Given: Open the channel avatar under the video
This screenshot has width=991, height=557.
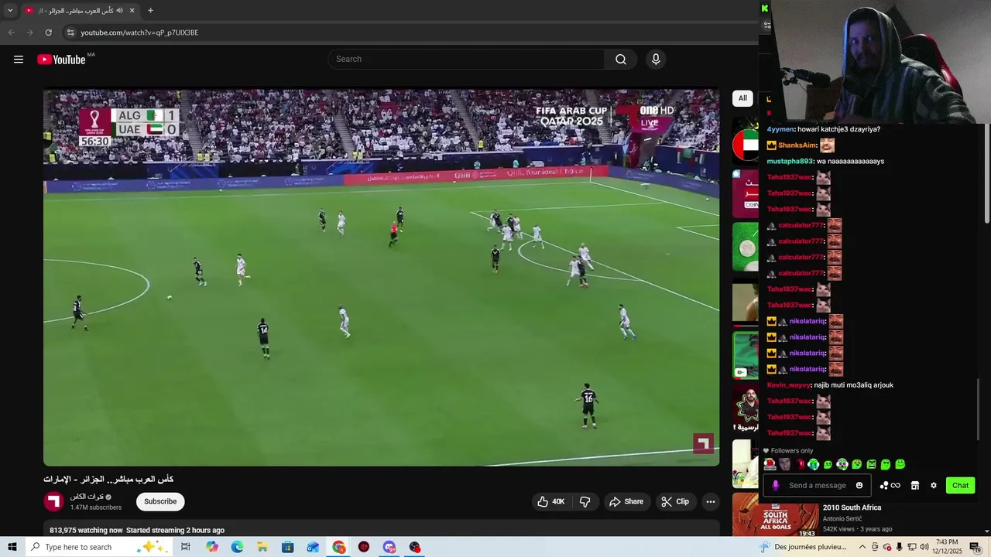Looking at the screenshot, I should click(x=53, y=501).
